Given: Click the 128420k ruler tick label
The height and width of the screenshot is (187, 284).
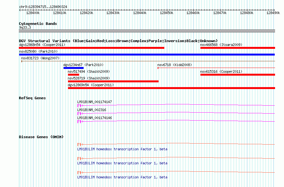Looking at the screenshot, I should (86, 13).
